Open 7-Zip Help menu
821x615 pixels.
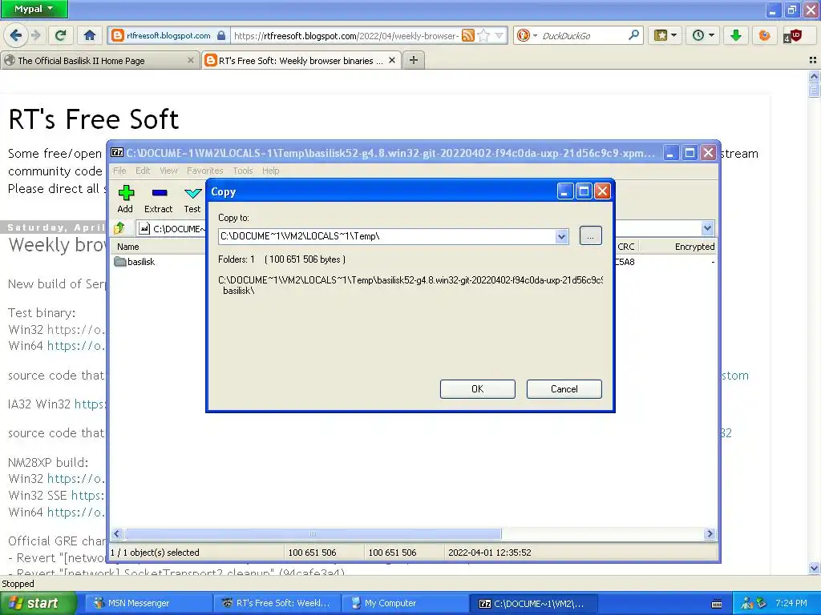pos(271,171)
